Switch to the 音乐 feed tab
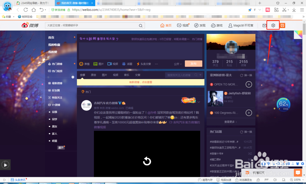Viewport: 306px width, 184px height. (x=126, y=75)
